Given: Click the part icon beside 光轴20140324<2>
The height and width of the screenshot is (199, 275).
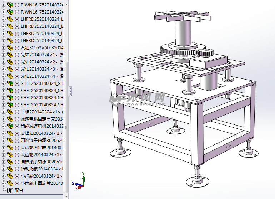Looking at the screenshot, I should click(10, 62).
